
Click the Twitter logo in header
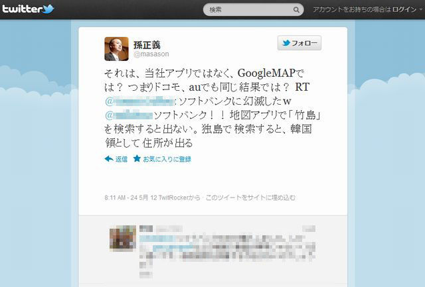(x=28, y=9)
